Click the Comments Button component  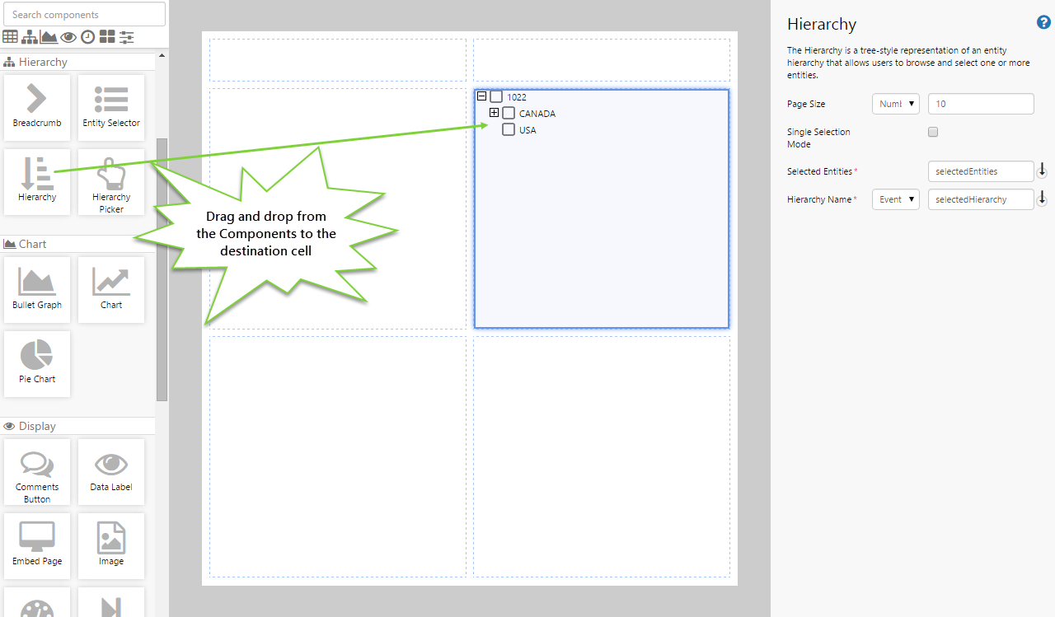tap(36, 471)
